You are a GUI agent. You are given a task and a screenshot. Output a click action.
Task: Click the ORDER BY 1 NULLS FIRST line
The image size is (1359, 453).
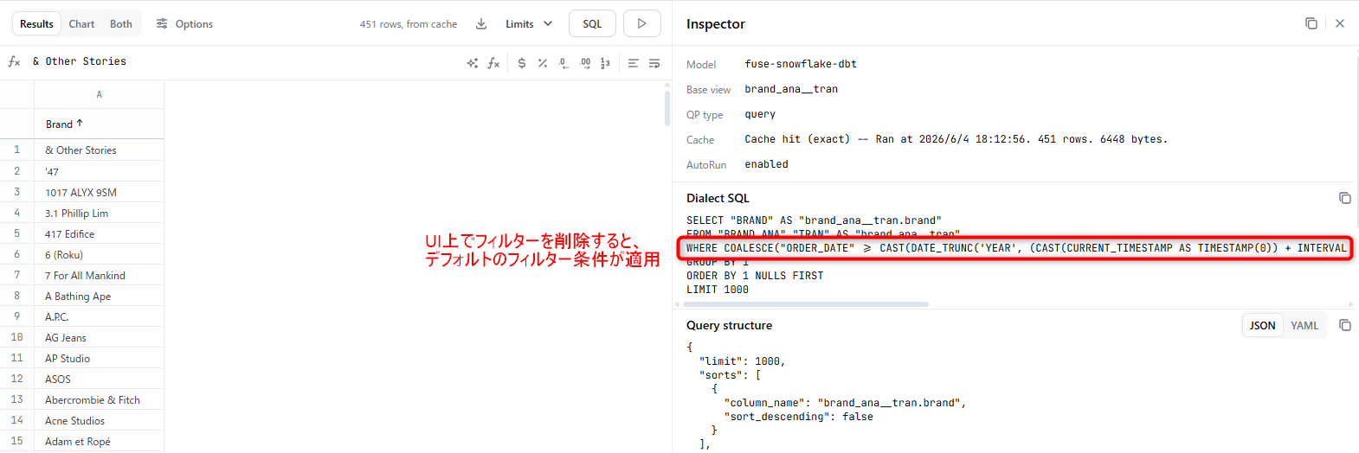coord(755,276)
